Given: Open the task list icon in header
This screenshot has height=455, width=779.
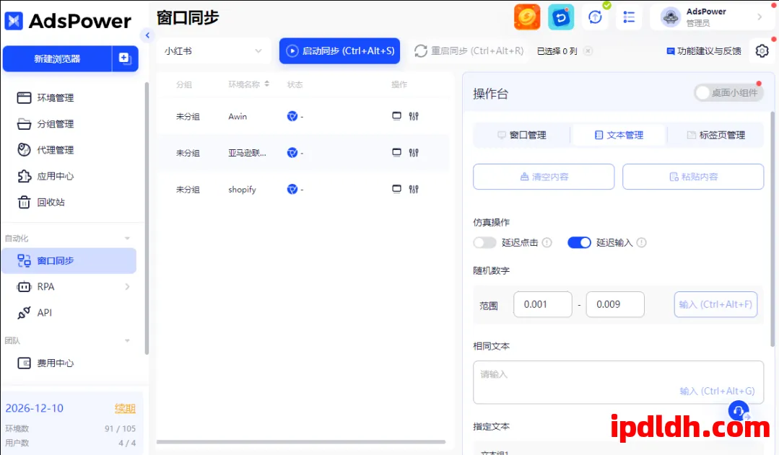Looking at the screenshot, I should tap(629, 17).
